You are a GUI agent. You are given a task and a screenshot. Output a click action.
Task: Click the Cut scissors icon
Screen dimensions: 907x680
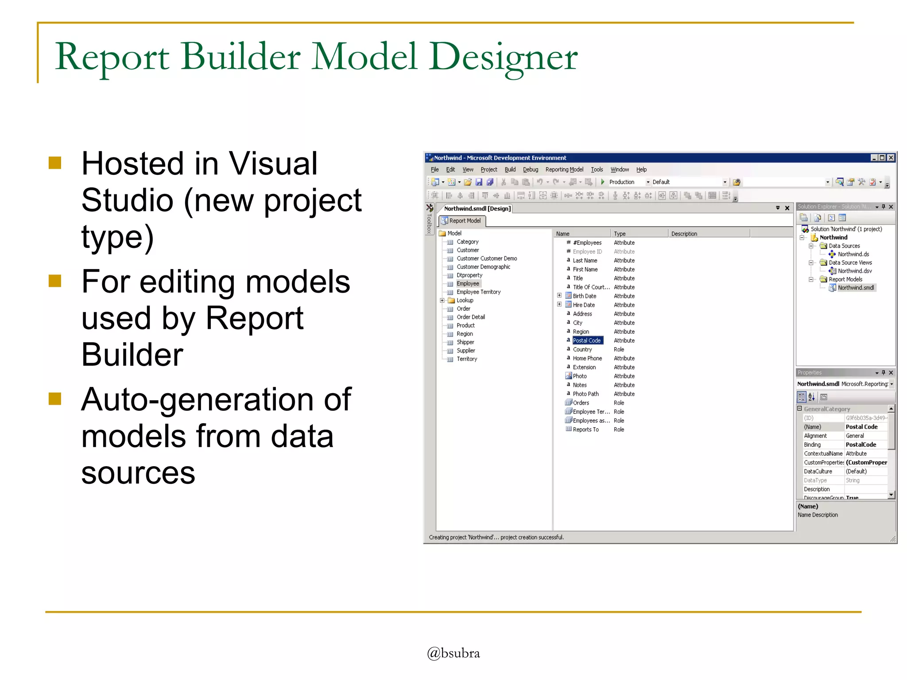click(x=504, y=182)
